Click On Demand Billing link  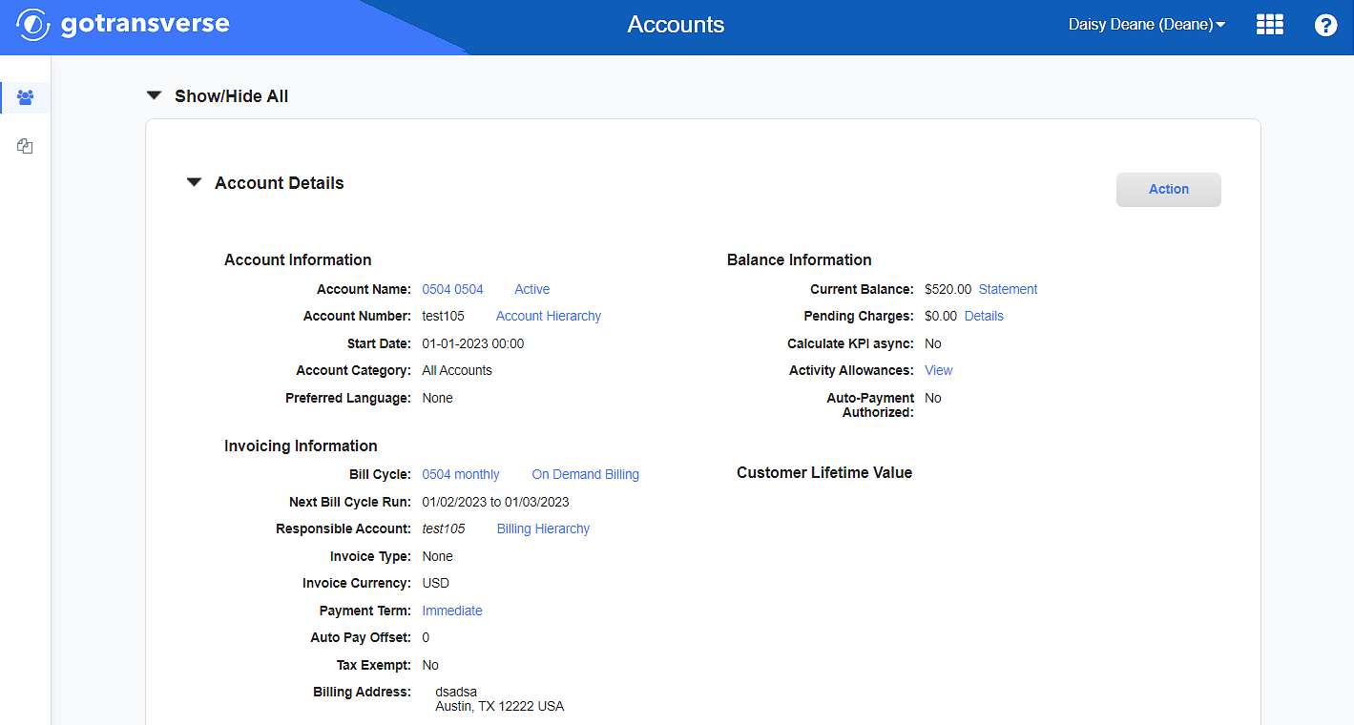point(586,474)
